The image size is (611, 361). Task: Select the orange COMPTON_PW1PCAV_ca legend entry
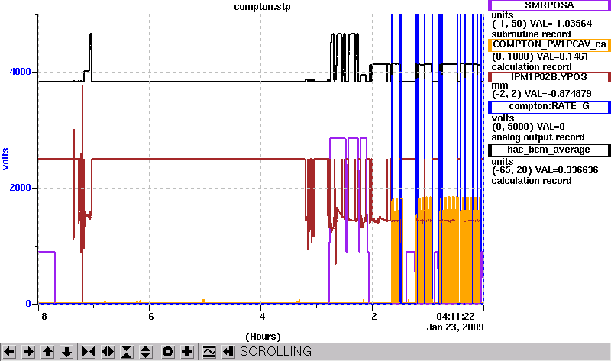click(x=549, y=45)
